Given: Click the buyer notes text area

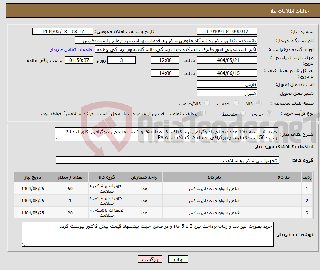Looking at the screenshot, I should 147,234.
